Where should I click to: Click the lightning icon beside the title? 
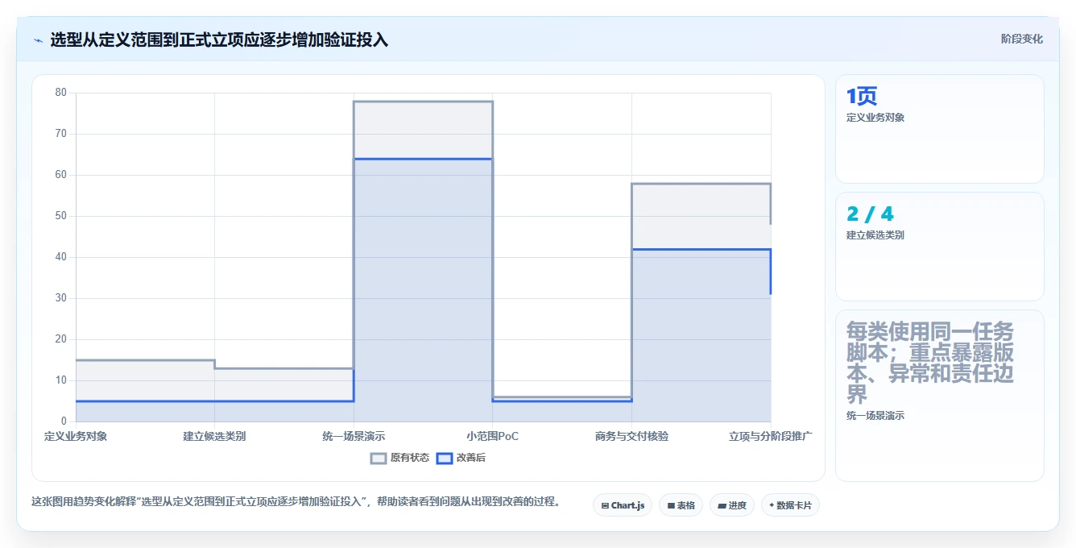[x=38, y=39]
